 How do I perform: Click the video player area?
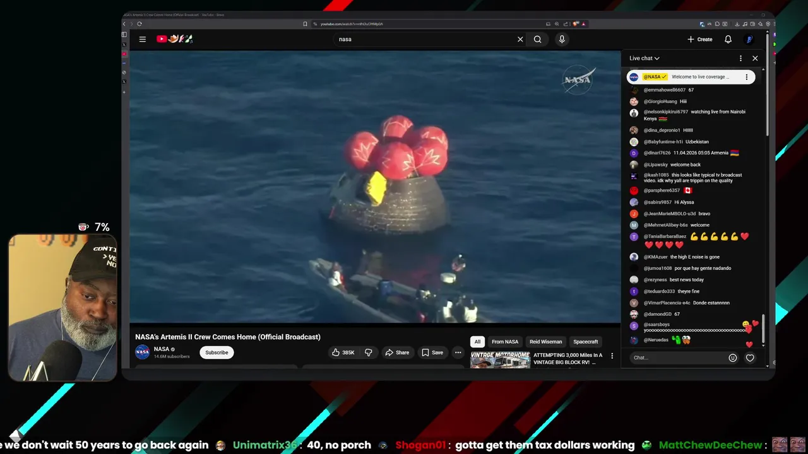[x=375, y=187]
